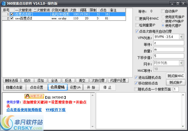Select 使用代理IP radio option
The width and height of the screenshot is (188, 131).
163,25
